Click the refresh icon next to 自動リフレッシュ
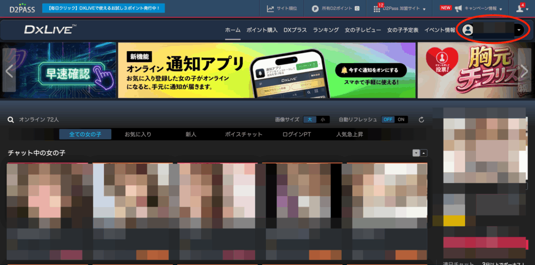This screenshot has height=265, width=535. (x=422, y=119)
